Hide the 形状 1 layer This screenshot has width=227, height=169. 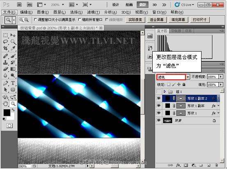(x=159, y=113)
